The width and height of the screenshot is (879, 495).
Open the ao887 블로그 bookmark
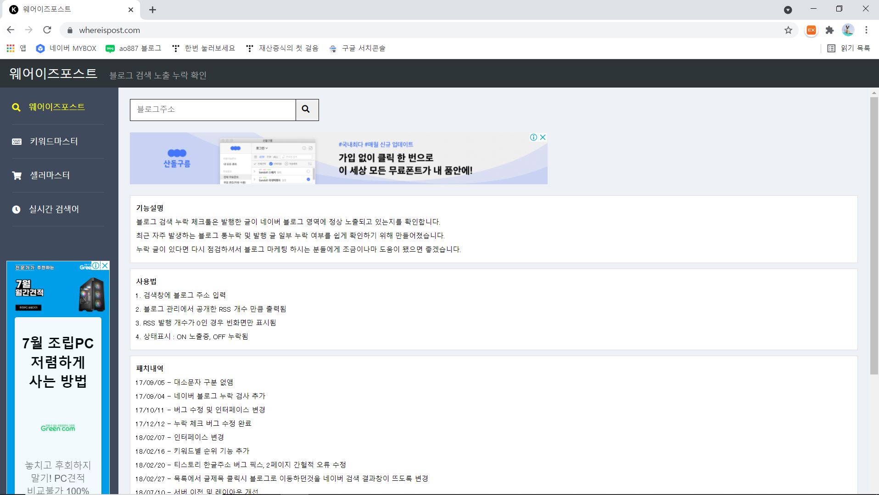tap(134, 48)
